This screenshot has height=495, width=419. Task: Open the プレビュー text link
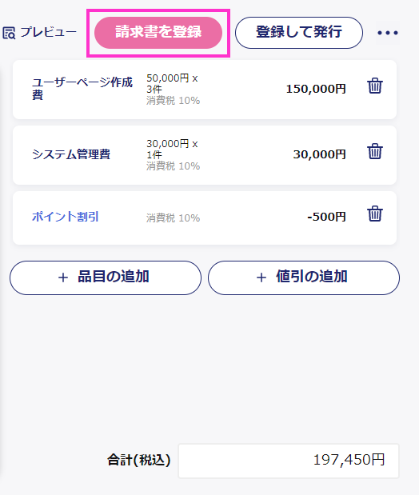tap(49, 32)
